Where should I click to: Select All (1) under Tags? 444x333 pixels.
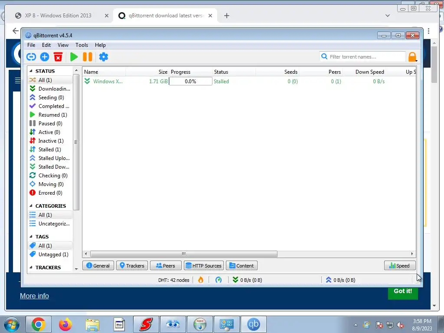click(x=50, y=246)
